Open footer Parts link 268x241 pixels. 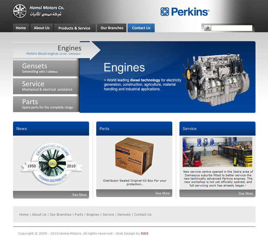[x=79, y=214]
